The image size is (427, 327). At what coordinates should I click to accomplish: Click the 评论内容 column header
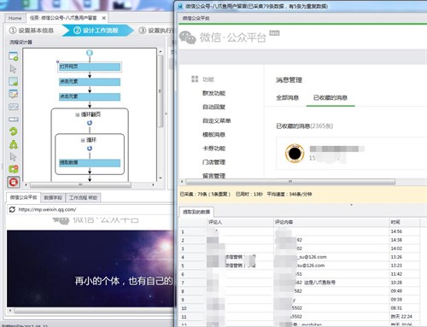point(330,222)
